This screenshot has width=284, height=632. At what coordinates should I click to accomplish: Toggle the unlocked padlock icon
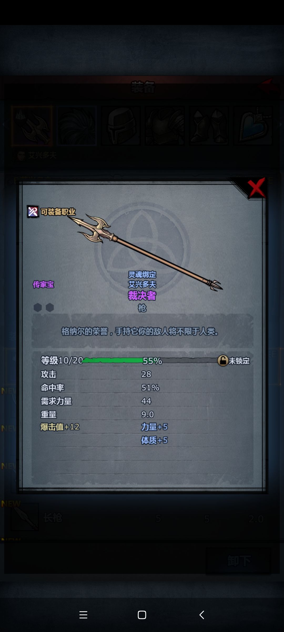223,361
